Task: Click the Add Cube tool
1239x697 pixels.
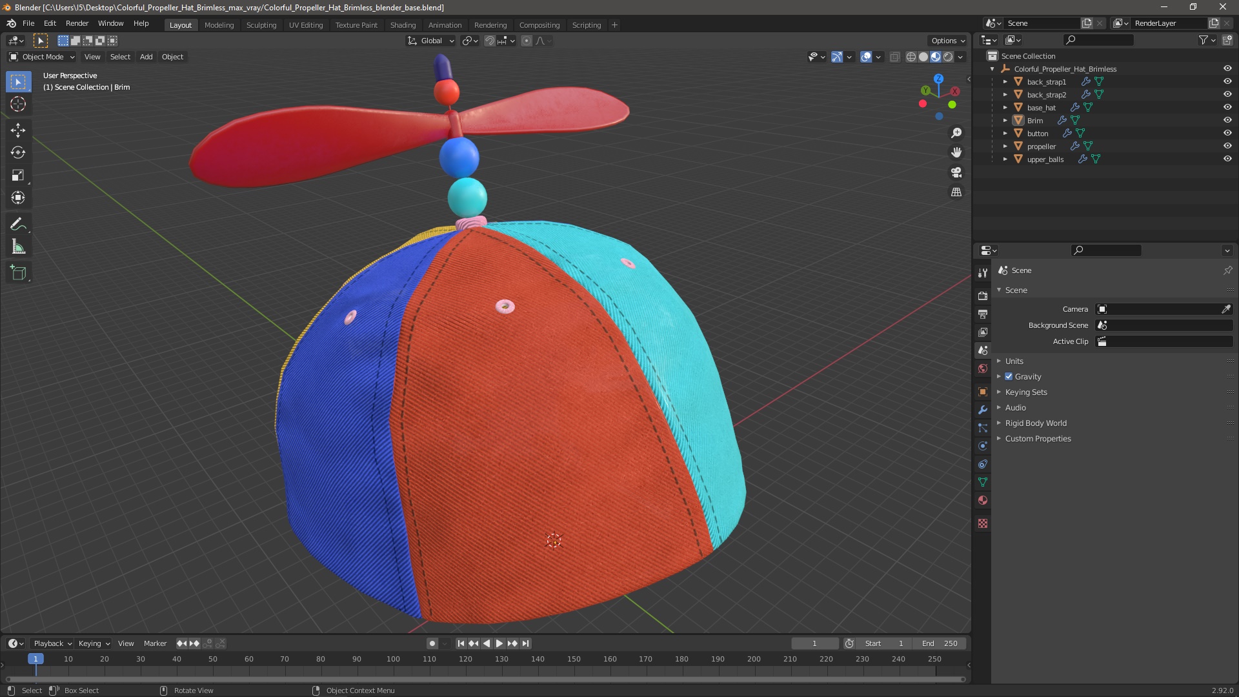Action: [x=17, y=272]
